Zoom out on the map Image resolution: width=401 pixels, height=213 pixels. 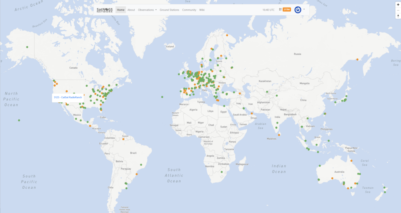click(398, 10)
